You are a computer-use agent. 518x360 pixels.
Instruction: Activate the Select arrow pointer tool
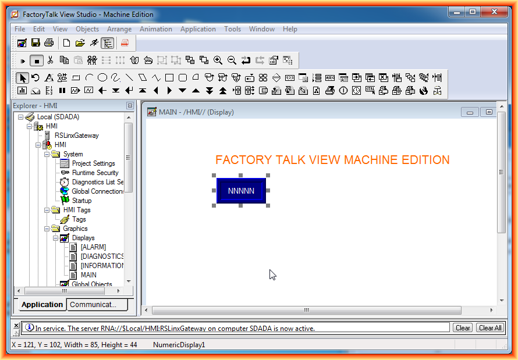22,78
